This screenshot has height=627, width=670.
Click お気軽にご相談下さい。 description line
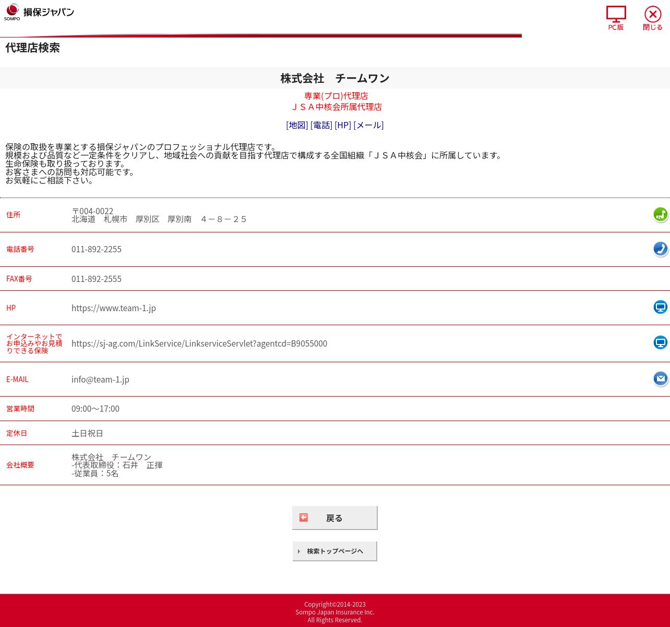tap(50, 180)
